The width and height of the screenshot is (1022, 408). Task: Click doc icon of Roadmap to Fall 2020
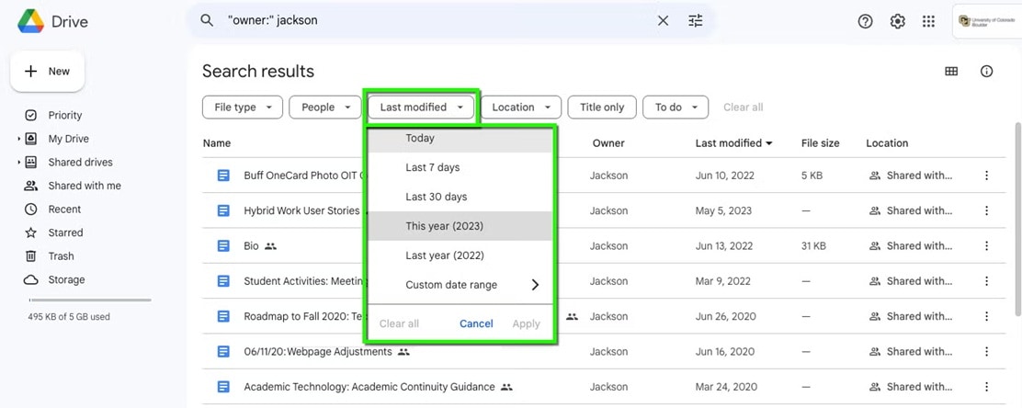coord(223,316)
